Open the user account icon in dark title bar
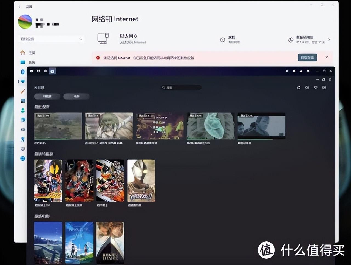The width and height of the screenshot is (351, 265). click(x=301, y=71)
